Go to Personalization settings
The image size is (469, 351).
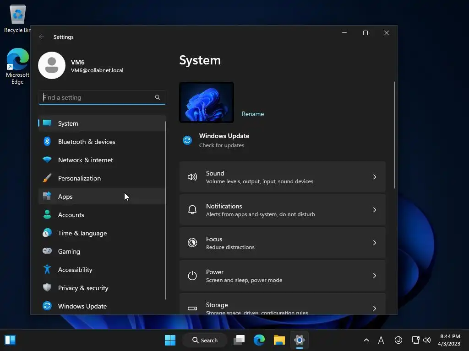[102, 178]
